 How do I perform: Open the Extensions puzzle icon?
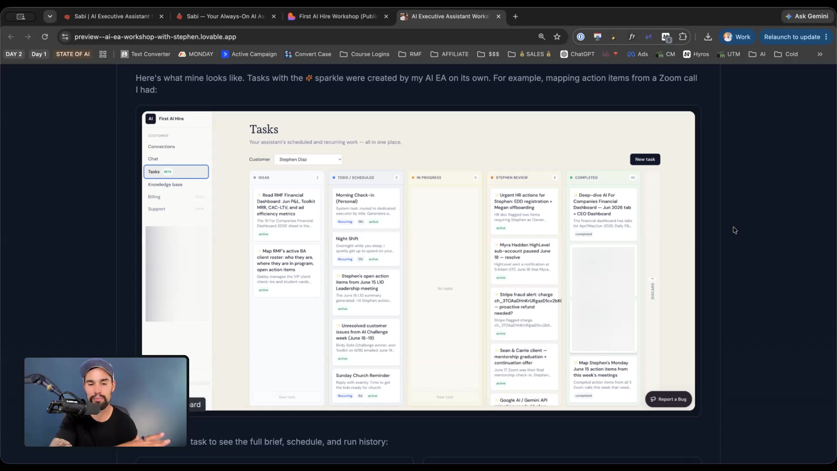pyautogui.click(x=683, y=37)
